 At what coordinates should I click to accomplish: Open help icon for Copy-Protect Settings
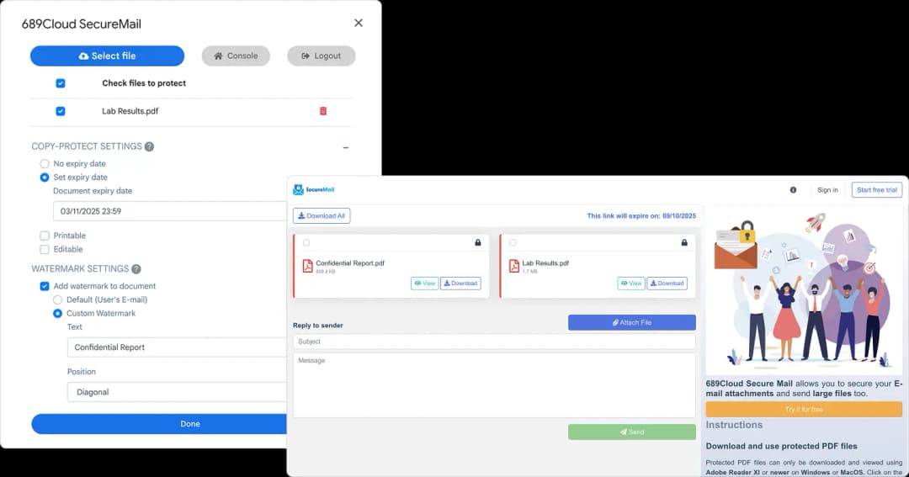pyautogui.click(x=149, y=146)
